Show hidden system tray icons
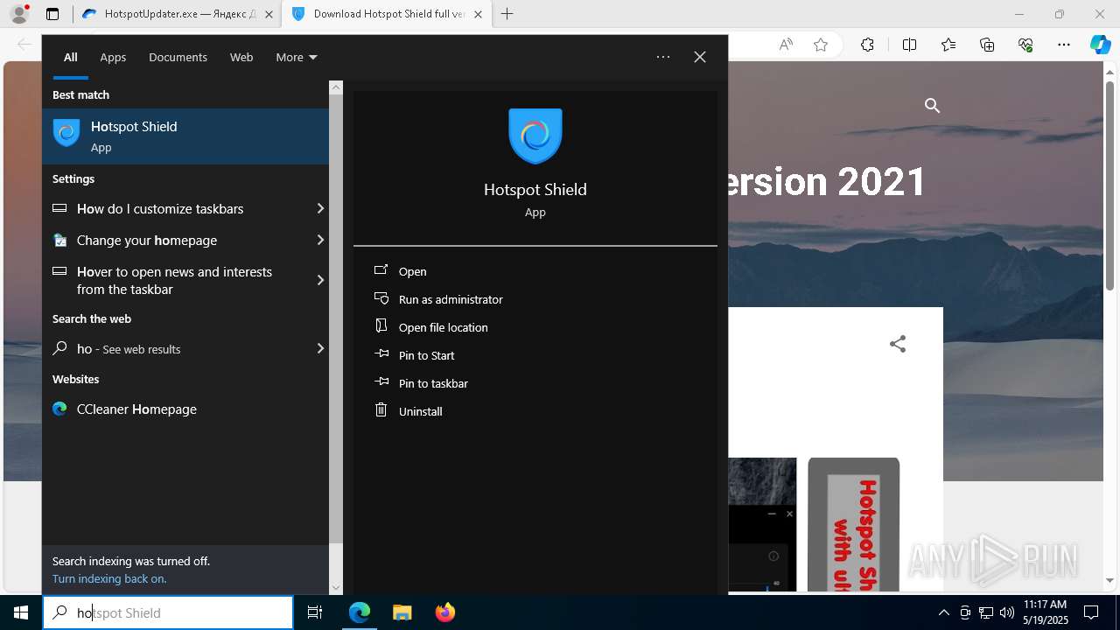This screenshot has width=1120, height=630. point(943,612)
